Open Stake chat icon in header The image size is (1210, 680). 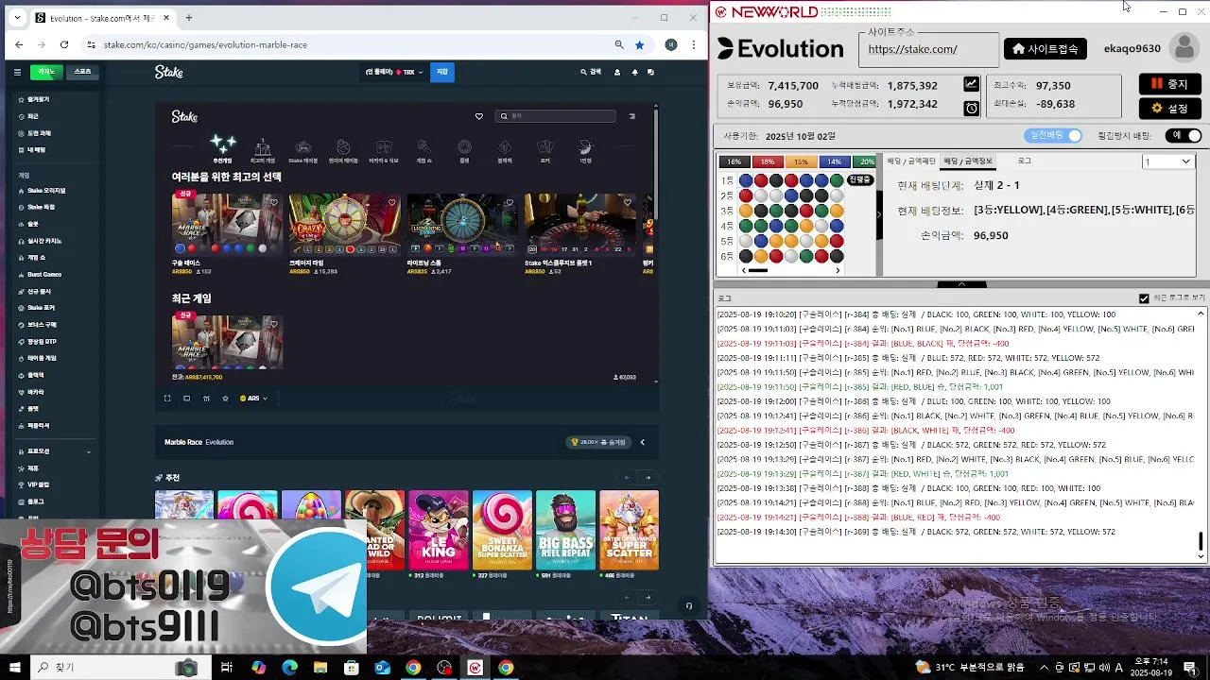(650, 72)
